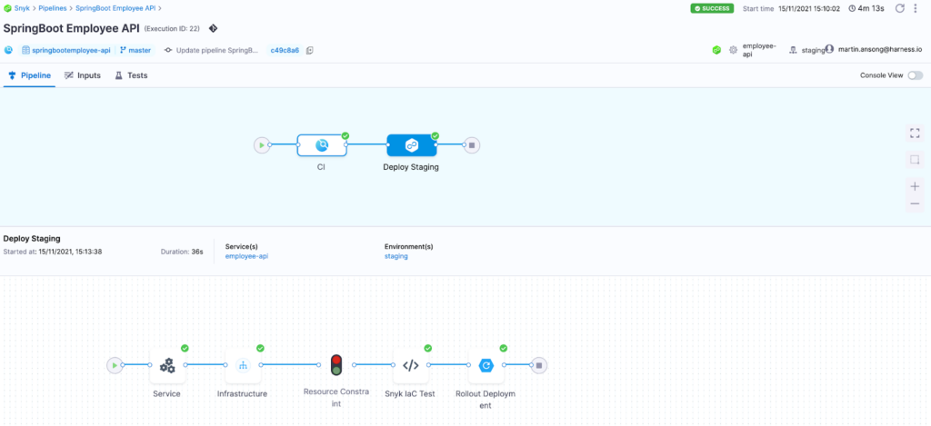931x426 pixels.
Task: Click the stage execution end stop node
Action: (539, 365)
